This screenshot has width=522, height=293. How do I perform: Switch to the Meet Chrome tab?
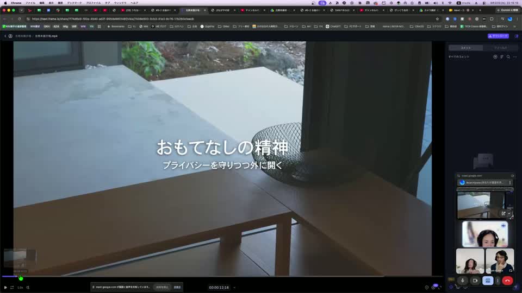pyautogui.click(x=460, y=10)
